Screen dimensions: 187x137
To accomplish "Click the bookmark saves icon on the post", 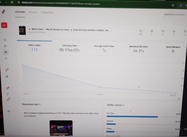I will [185, 31].
